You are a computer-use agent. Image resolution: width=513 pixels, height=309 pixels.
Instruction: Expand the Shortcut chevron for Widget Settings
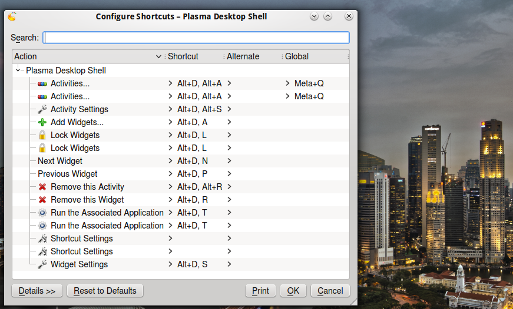pos(170,264)
